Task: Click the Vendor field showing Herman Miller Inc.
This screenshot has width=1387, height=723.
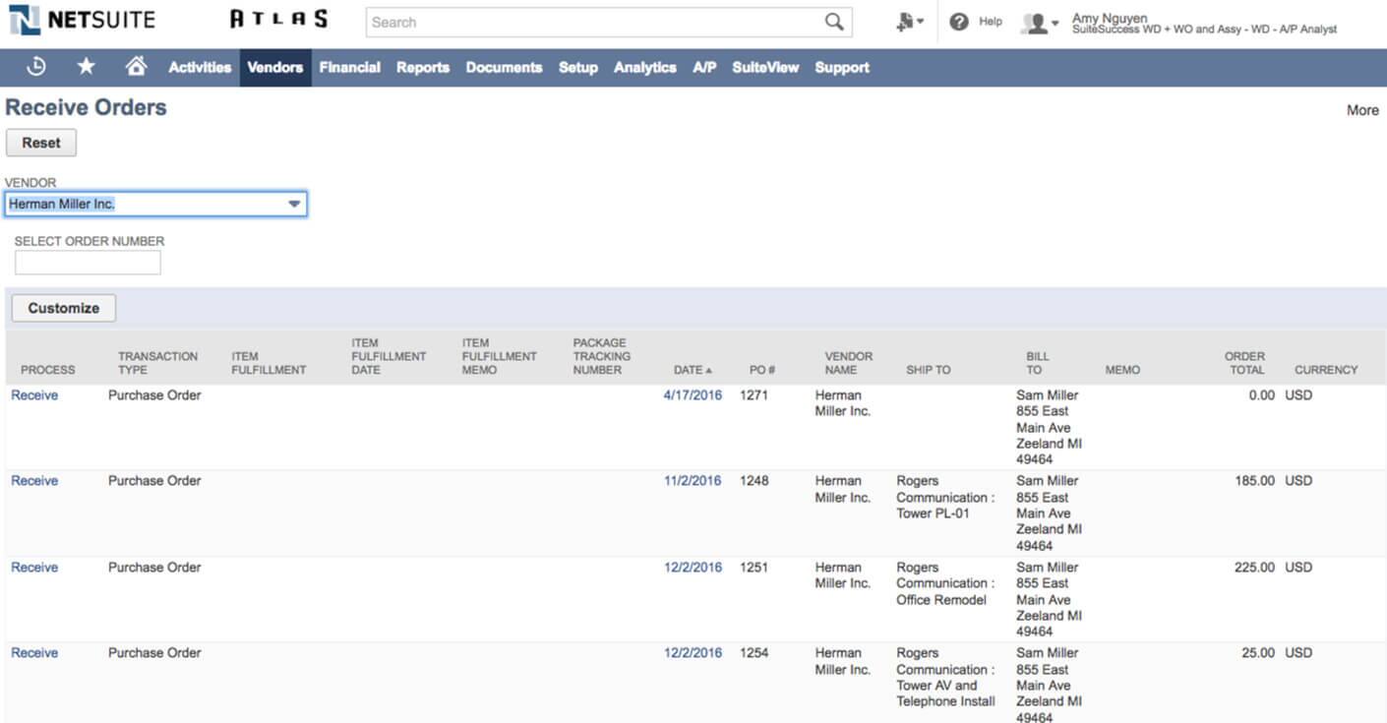Action: point(155,204)
